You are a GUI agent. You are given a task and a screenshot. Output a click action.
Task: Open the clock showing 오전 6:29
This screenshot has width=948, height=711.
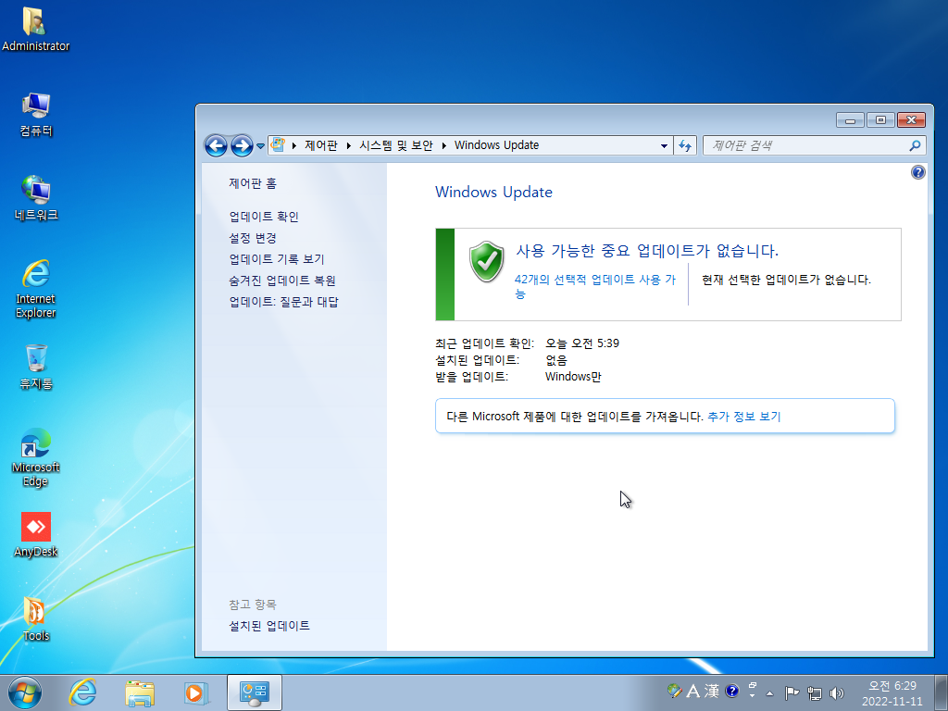coord(892,693)
